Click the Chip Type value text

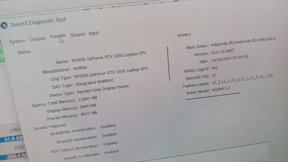(x=111, y=73)
